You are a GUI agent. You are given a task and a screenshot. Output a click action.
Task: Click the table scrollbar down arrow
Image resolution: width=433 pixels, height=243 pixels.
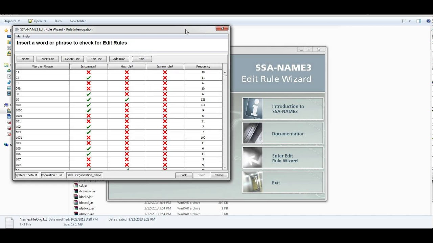[x=225, y=167]
